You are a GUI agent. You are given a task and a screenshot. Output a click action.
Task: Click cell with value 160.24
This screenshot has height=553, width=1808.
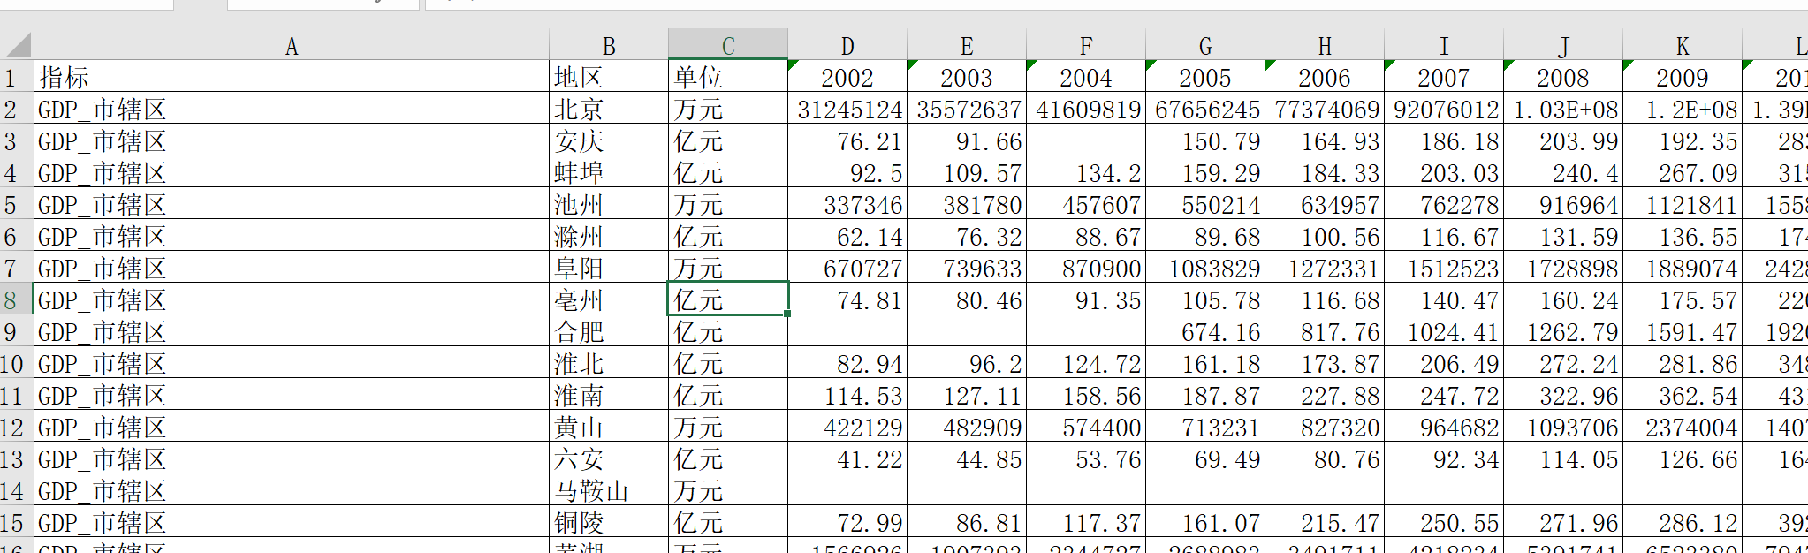(1563, 299)
